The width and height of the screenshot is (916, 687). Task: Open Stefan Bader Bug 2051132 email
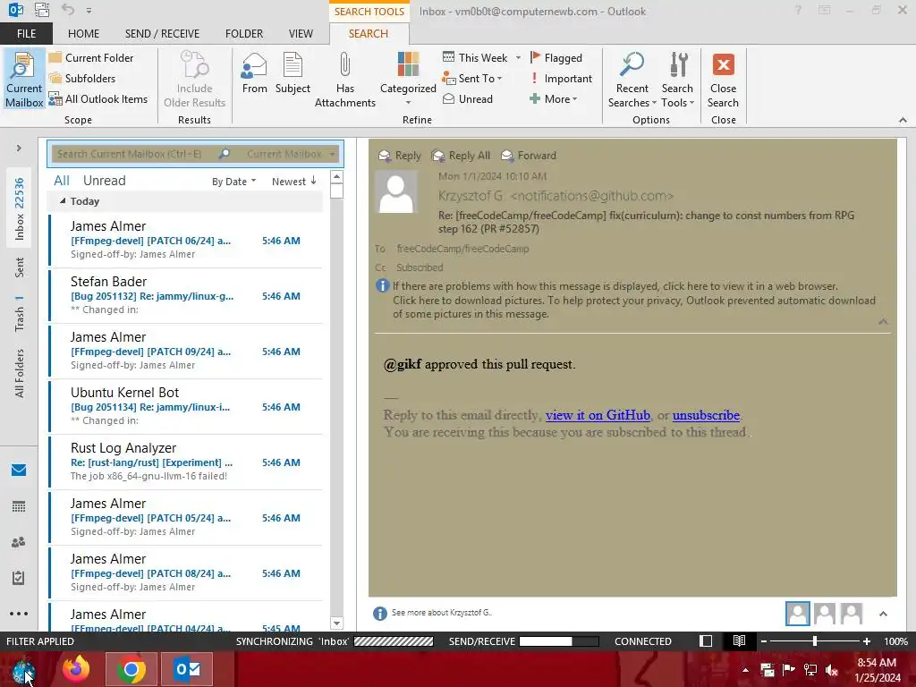[186, 295]
